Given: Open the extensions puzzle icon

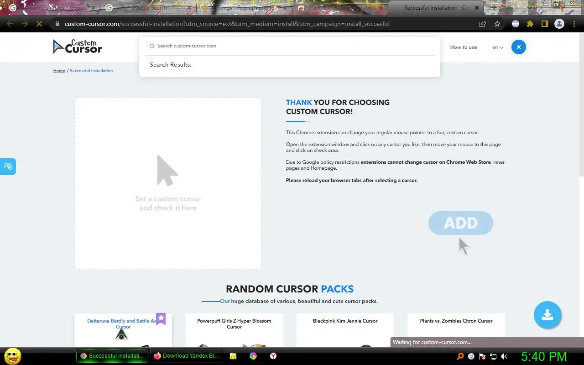Looking at the screenshot, I should tap(530, 24).
